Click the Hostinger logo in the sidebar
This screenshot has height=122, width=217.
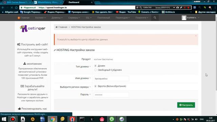33,28
